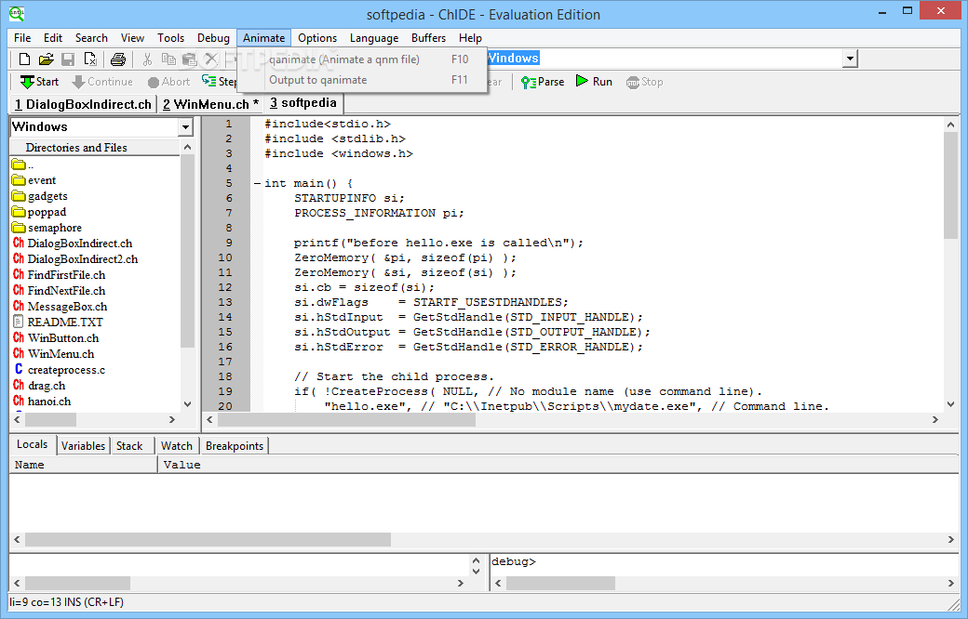Open the event folder
968x619 pixels.
[34, 180]
